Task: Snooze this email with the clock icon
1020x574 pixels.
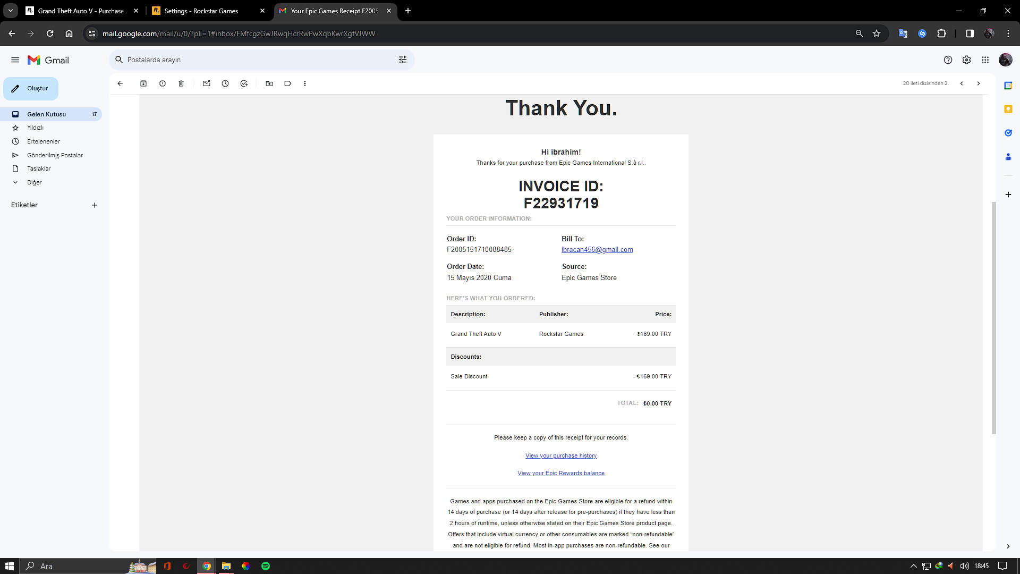Action: (x=225, y=83)
